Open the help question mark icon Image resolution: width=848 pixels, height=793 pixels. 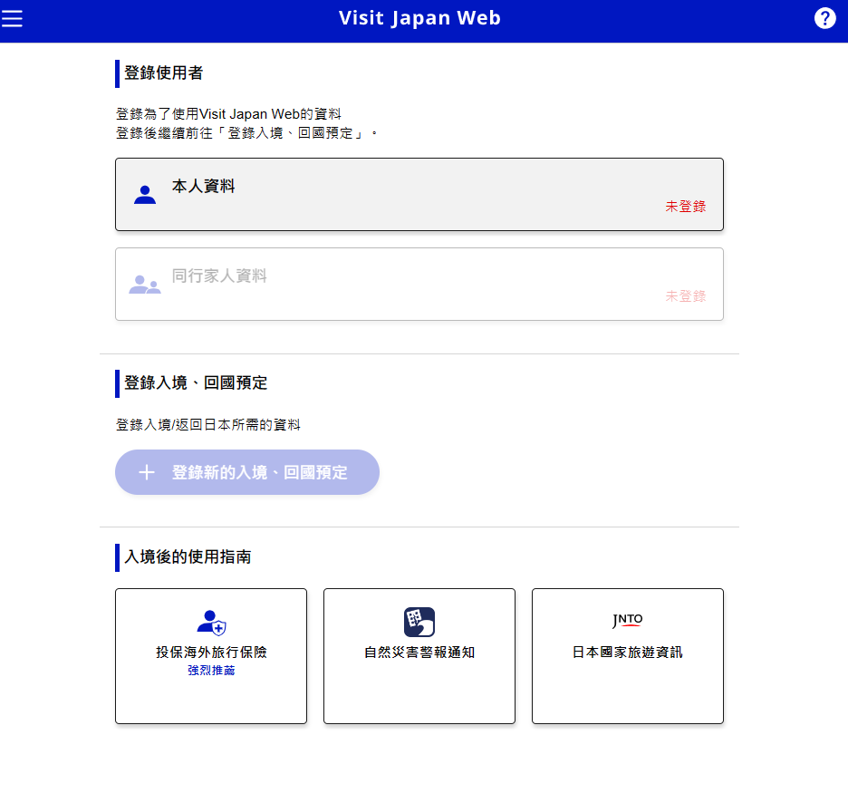tap(824, 18)
